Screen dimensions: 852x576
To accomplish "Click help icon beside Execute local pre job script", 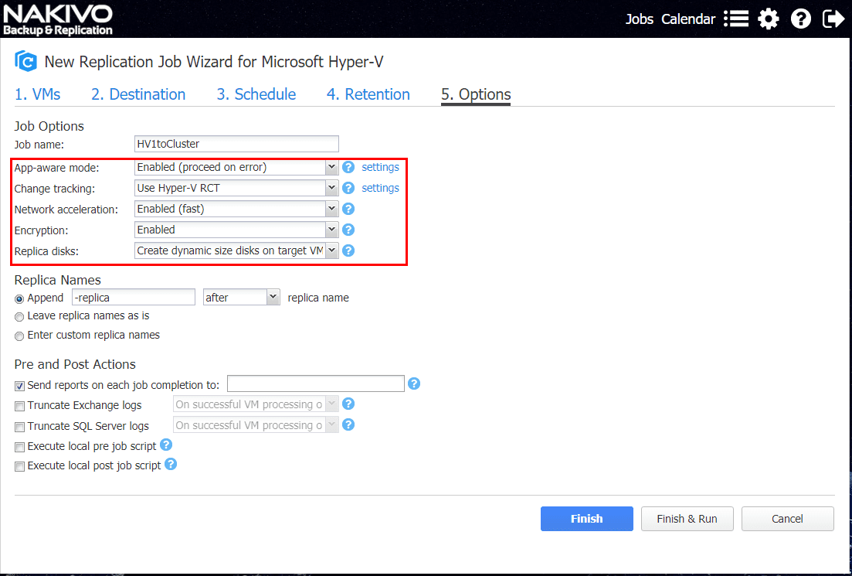I will 166,445.
